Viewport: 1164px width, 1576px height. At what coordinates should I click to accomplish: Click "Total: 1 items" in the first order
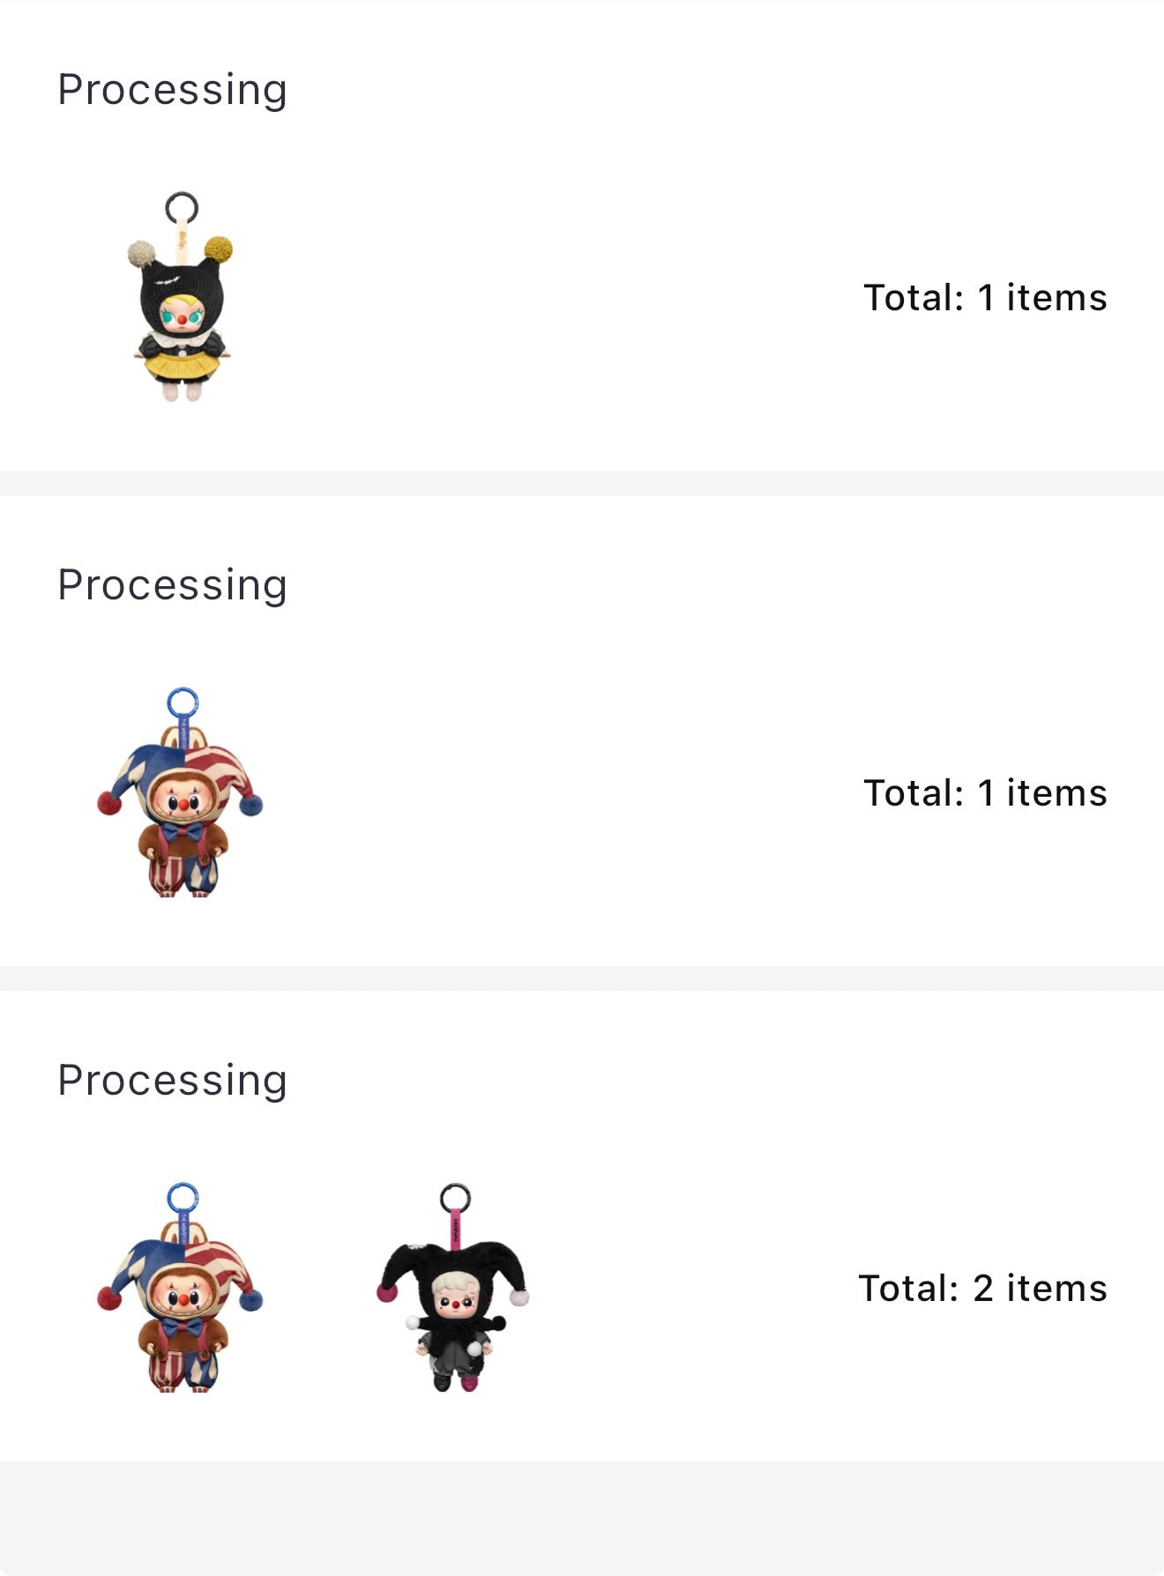tap(984, 298)
